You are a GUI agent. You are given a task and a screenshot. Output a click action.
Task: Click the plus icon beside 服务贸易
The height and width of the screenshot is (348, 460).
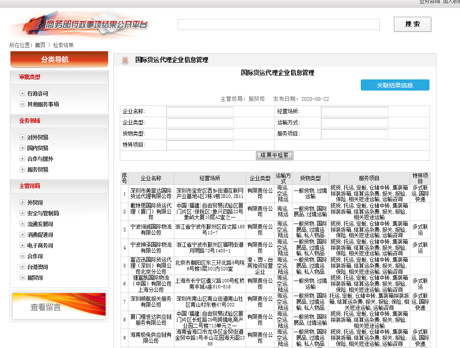click(x=22, y=169)
